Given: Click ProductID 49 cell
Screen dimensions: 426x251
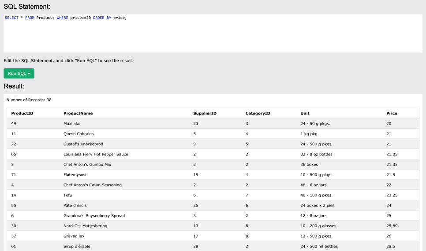Looking at the screenshot, I should point(14,123).
